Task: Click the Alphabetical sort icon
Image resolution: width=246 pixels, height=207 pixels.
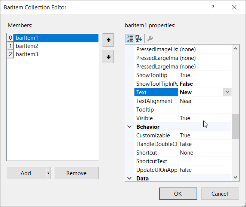Action: (x=139, y=38)
